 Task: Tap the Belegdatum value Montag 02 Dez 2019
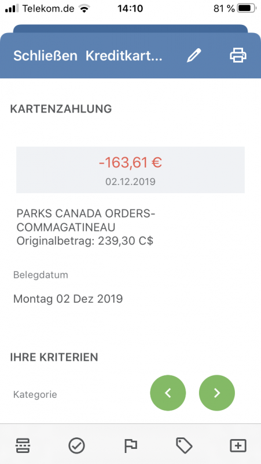click(x=68, y=299)
